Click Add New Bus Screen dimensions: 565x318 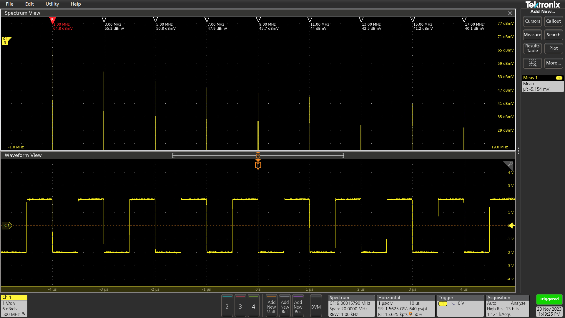[x=298, y=306]
